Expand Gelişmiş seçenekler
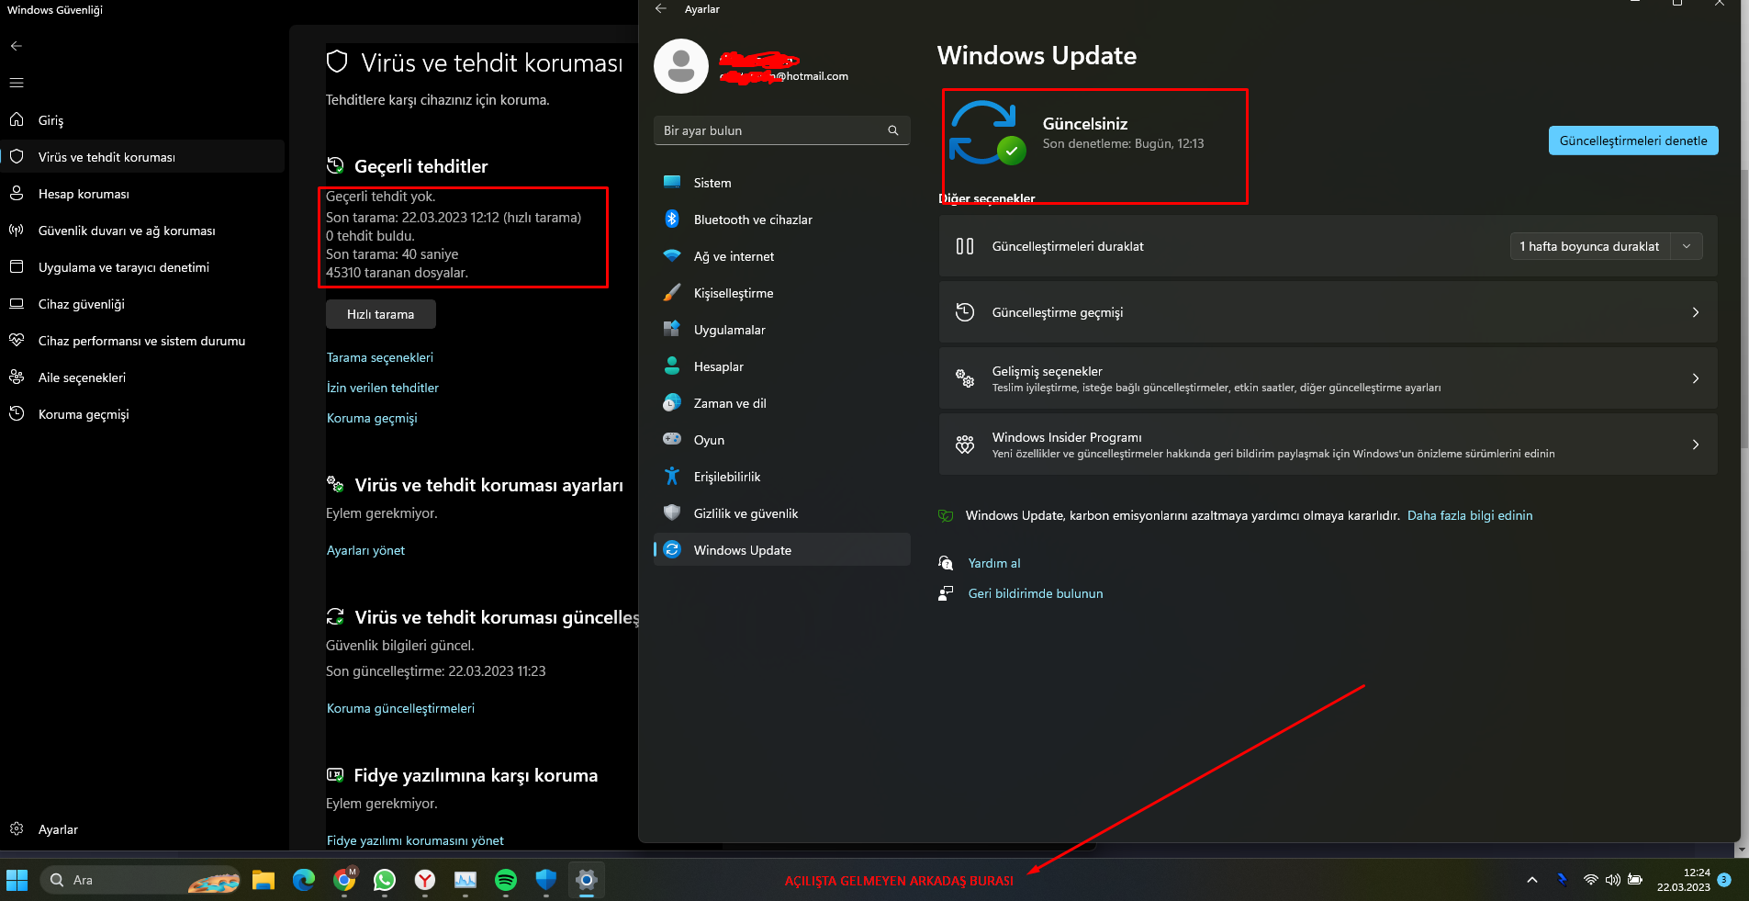Viewport: 1749px width, 901px height. 1328,378
